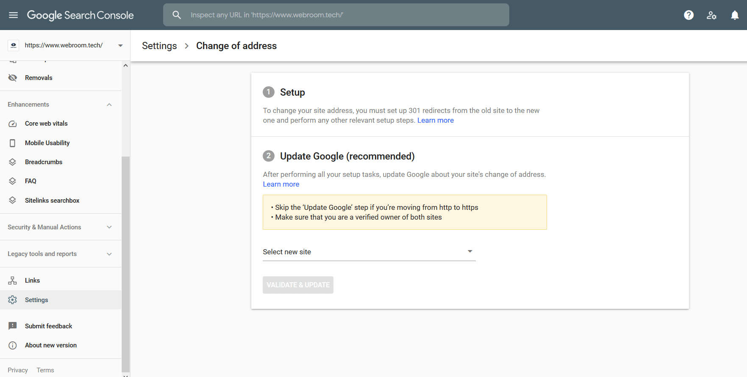The width and height of the screenshot is (747, 377).
Task: Click the Settings gear icon in sidebar
Action: [13, 300]
